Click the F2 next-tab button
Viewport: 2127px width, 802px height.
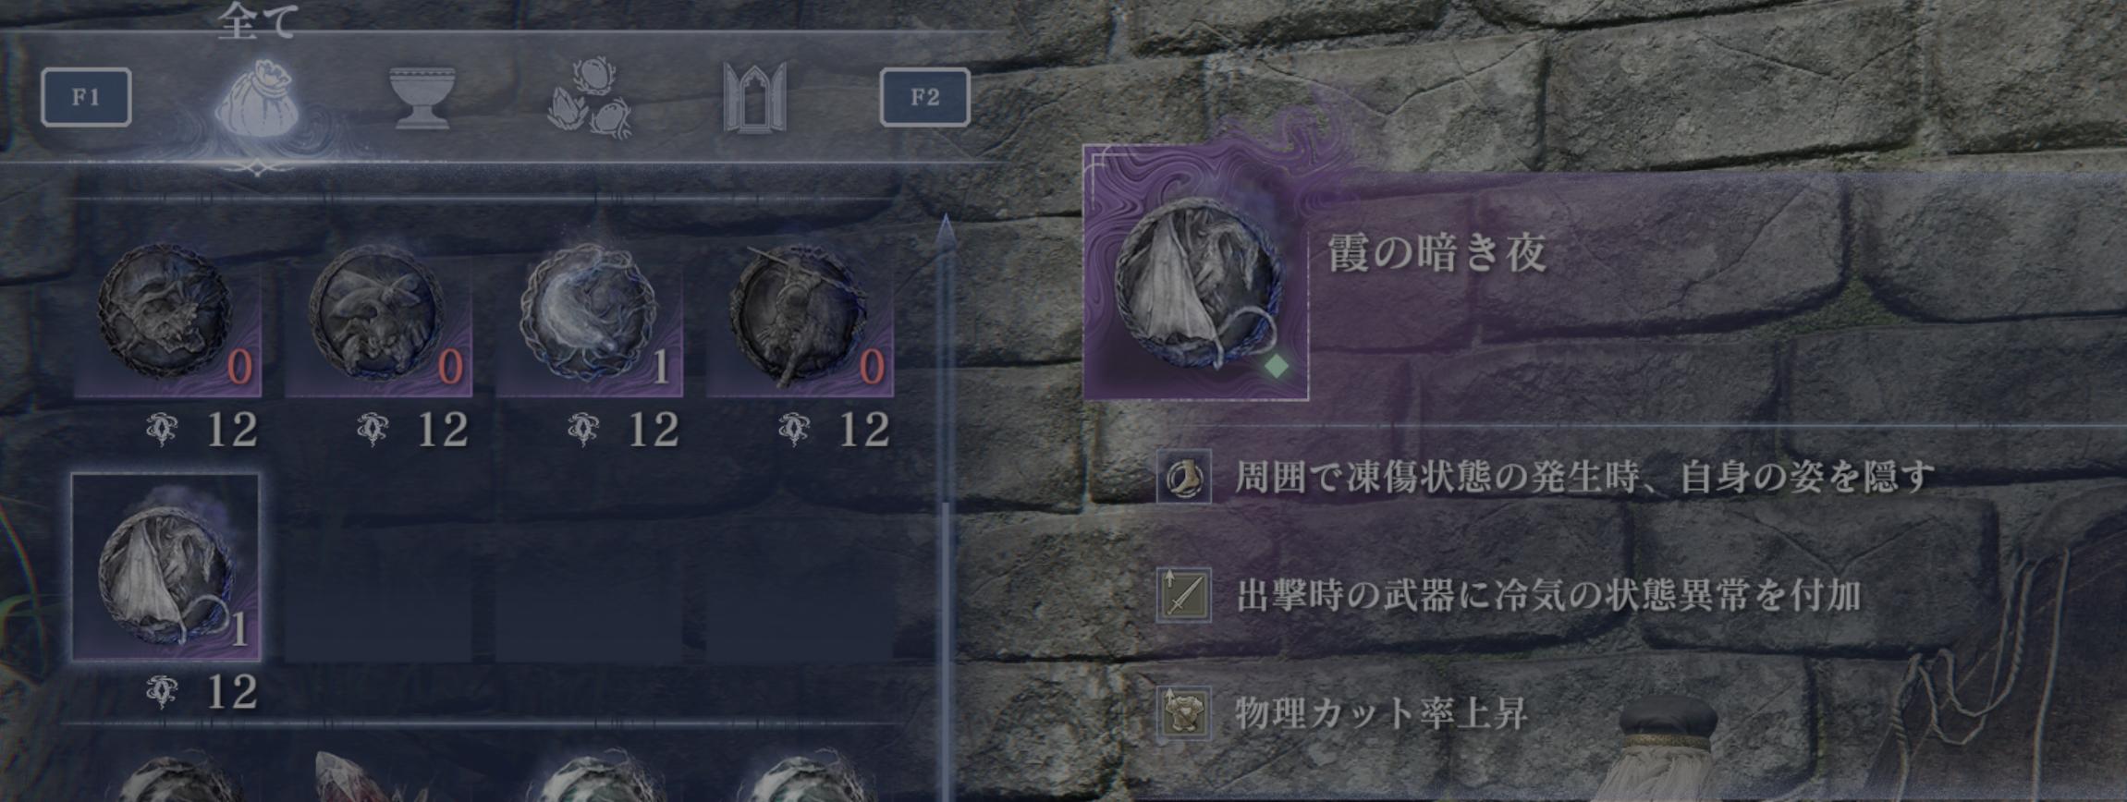924,97
